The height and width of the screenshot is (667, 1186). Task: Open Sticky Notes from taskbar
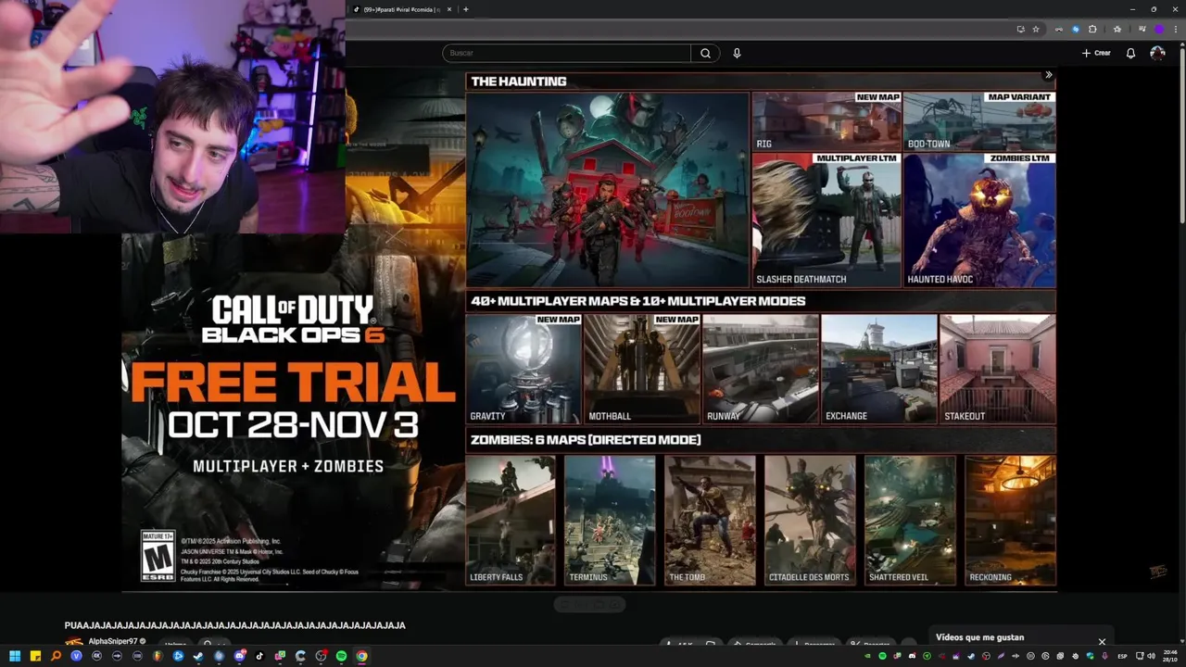35,656
